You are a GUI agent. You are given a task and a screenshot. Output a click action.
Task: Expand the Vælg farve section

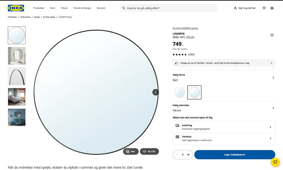273,78
